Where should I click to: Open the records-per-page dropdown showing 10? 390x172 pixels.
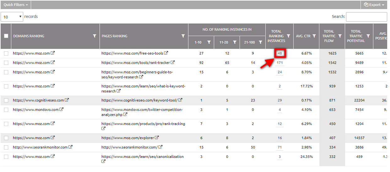(12, 17)
